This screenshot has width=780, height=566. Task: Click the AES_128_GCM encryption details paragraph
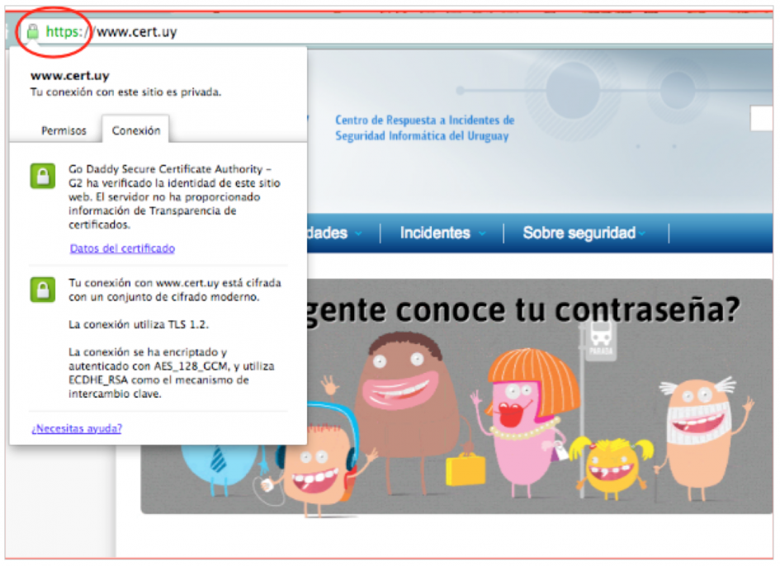coord(171,373)
